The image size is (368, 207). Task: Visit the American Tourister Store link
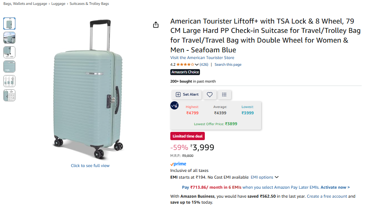pyautogui.click(x=202, y=58)
